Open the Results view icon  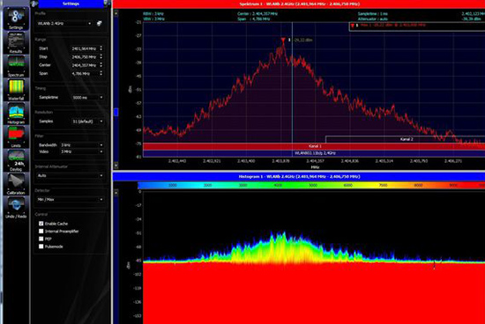(x=16, y=43)
